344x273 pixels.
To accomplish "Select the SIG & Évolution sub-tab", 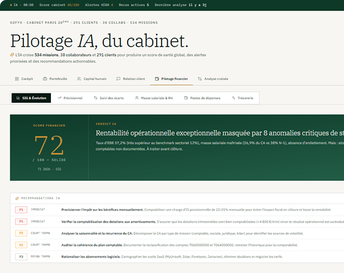I will tap(31, 98).
